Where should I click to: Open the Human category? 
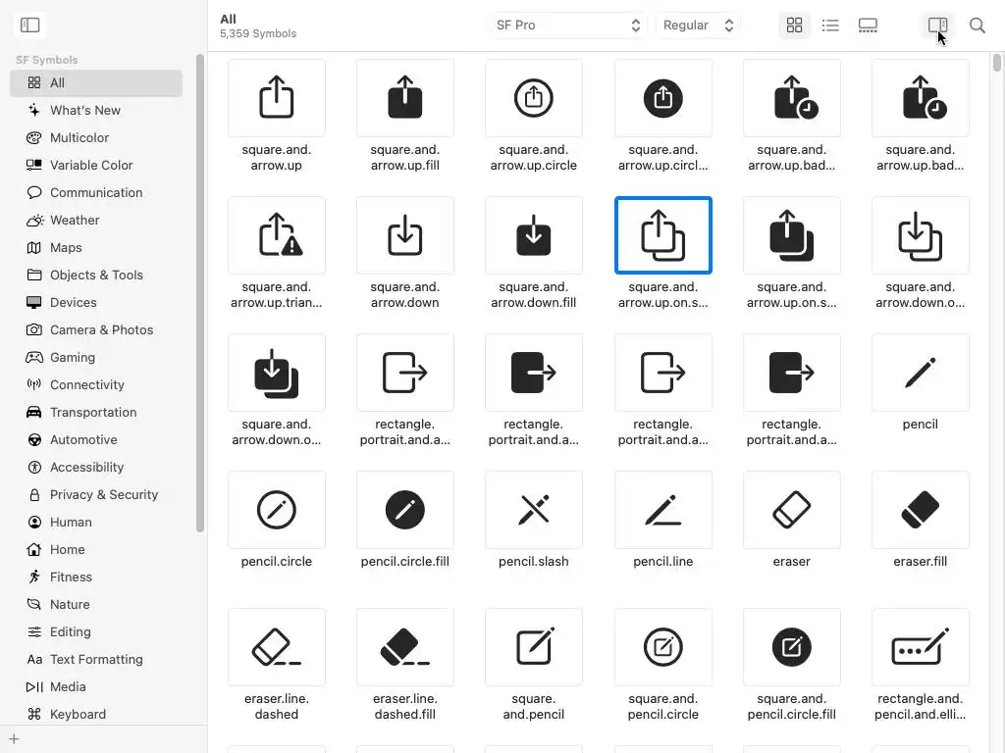click(96, 523)
